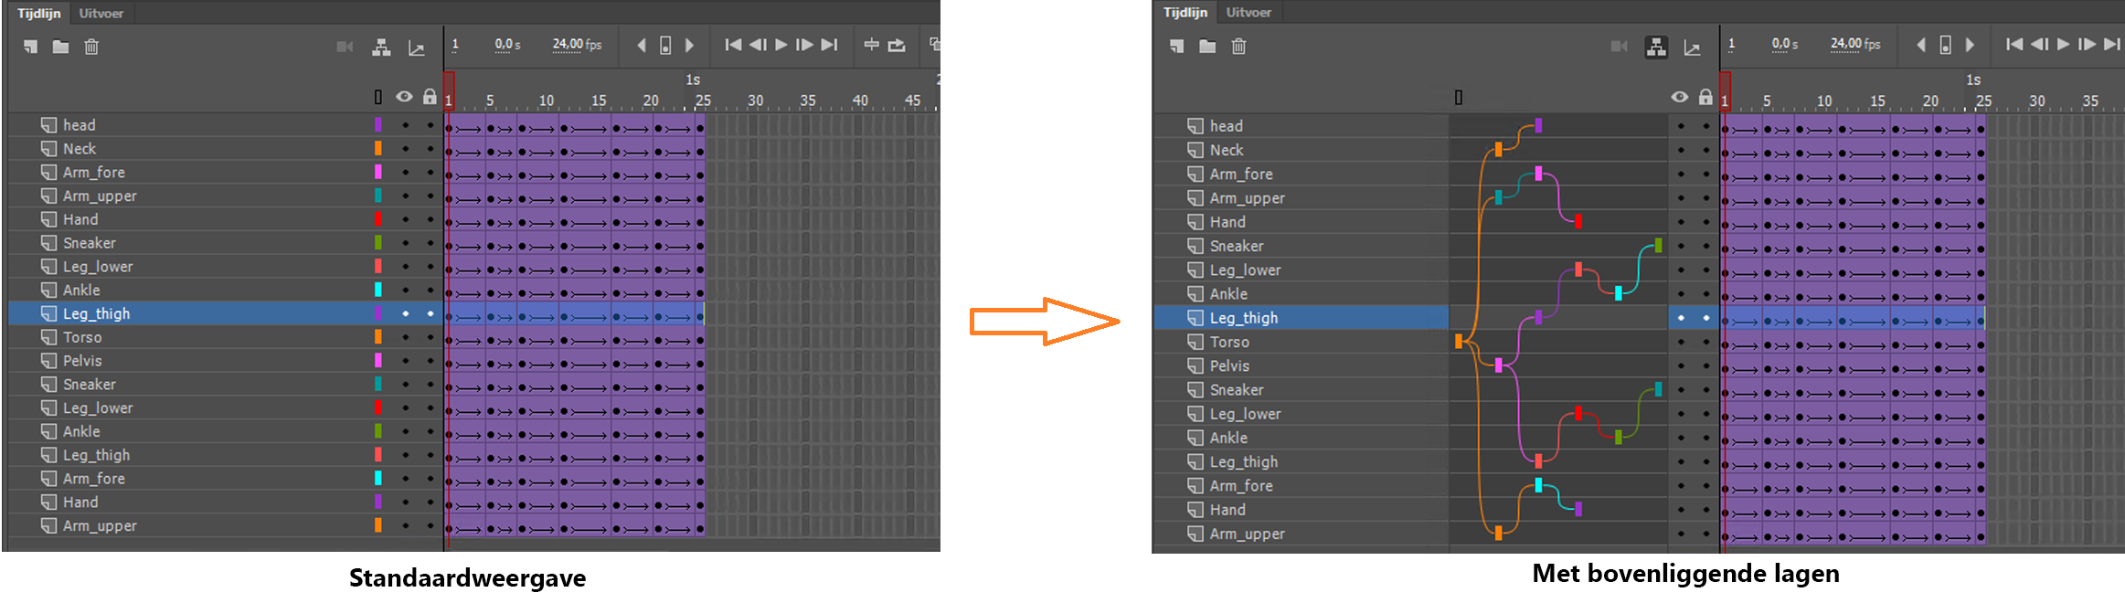The height and width of the screenshot is (603, 2125).
Task: Click next keyframe arrow in left timeline
Action: click(690, 45)
